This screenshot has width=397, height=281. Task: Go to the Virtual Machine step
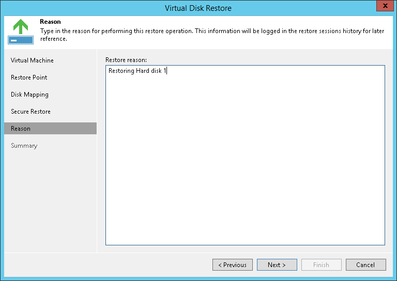click(x=32, y=60)
